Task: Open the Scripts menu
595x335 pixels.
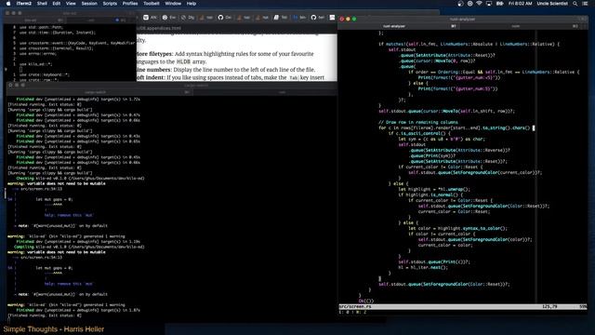Action: [x=110, y=4]
